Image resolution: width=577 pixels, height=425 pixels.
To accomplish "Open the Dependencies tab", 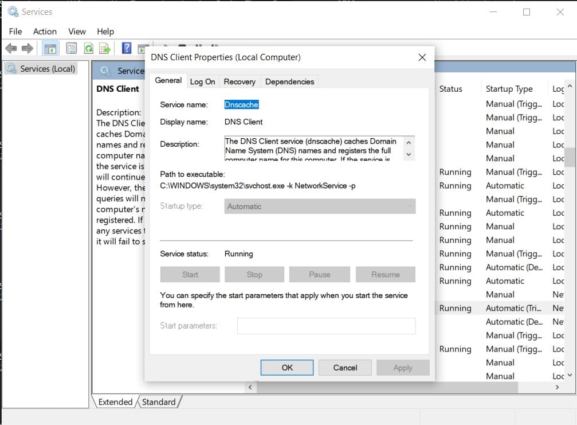I will (289, 81).
